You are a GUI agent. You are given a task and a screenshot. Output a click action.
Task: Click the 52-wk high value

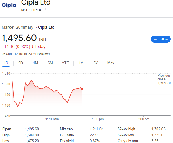pos(158,129)
